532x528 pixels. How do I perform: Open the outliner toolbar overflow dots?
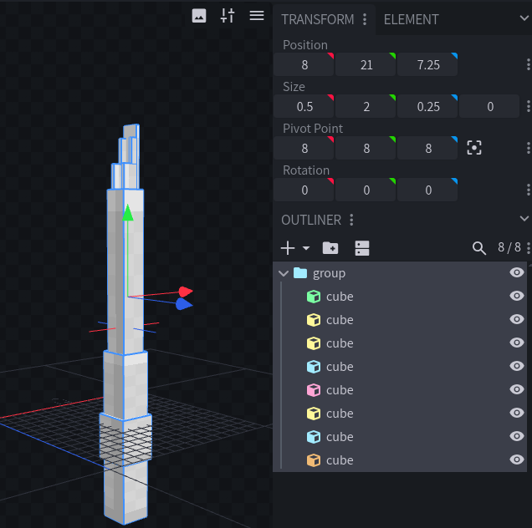pyautogui.click(x=529, y=248)
